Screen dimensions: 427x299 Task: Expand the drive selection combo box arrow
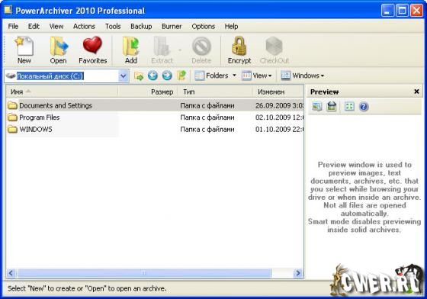pos(124,76)
